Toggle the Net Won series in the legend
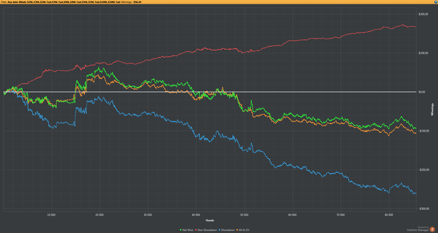438x233 pixels. [x=186, y=230]
